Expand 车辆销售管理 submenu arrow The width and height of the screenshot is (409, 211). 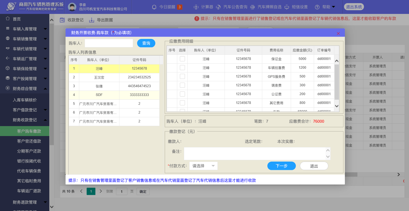(45, 39)
